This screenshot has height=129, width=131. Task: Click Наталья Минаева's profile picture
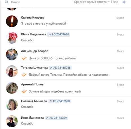point(12,105)
